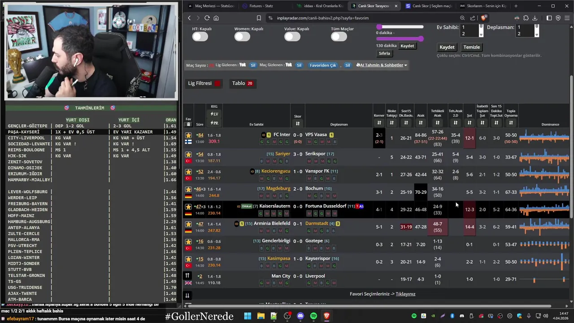Open Spotify from the taskbar
Viewport: 574px width, 323px height.
(313, 316)
